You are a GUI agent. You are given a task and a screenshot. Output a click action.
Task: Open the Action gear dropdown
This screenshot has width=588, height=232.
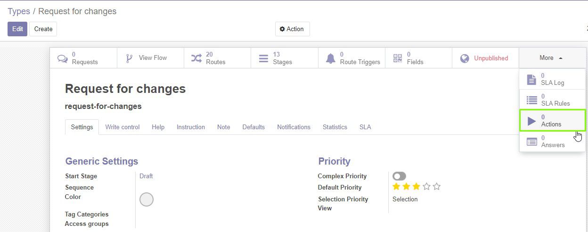coord(292,29)
